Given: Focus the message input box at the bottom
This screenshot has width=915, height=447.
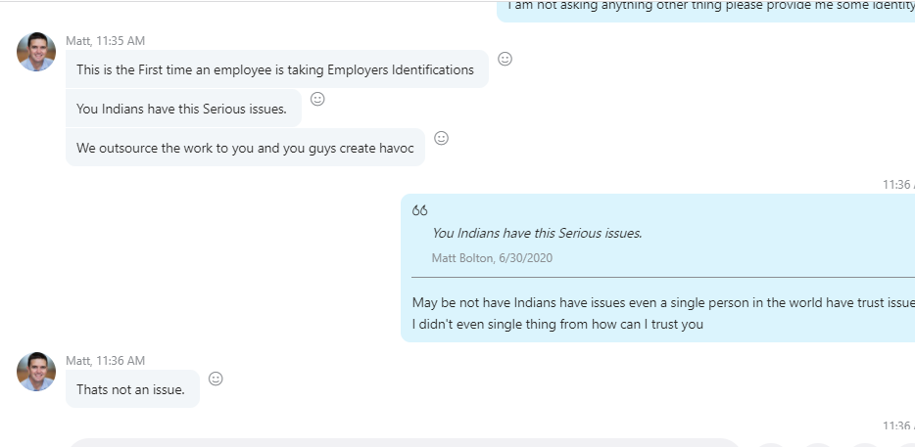Looking at the screenshot, I should pos(404,442).
